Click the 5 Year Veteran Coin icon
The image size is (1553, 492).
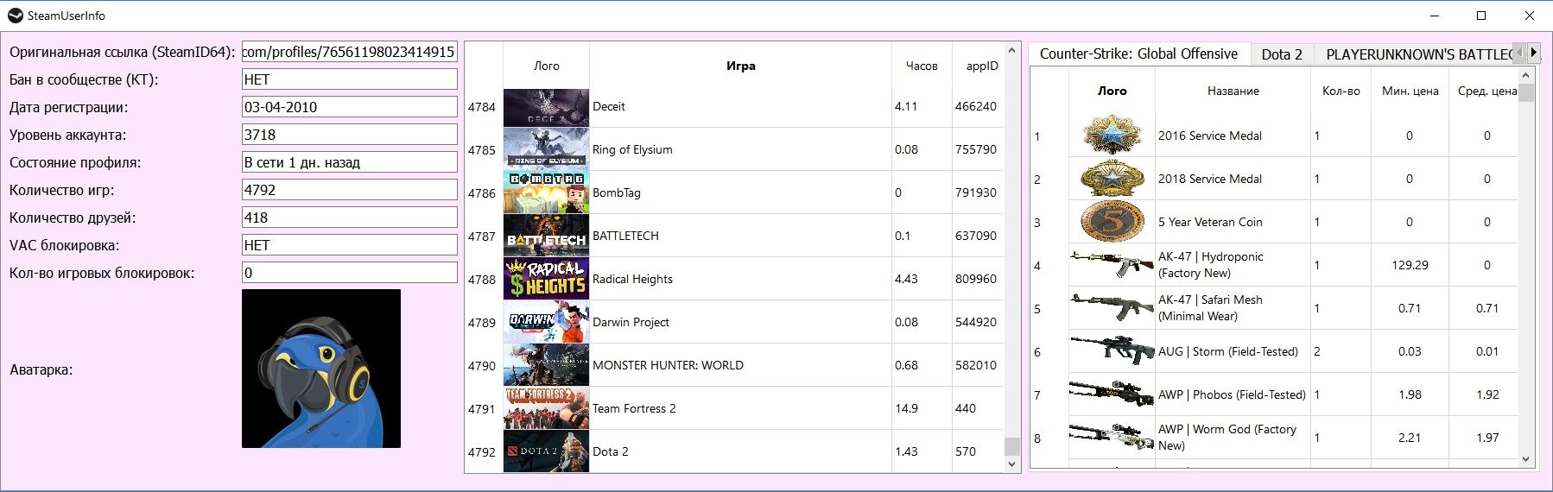point(1112,222)
